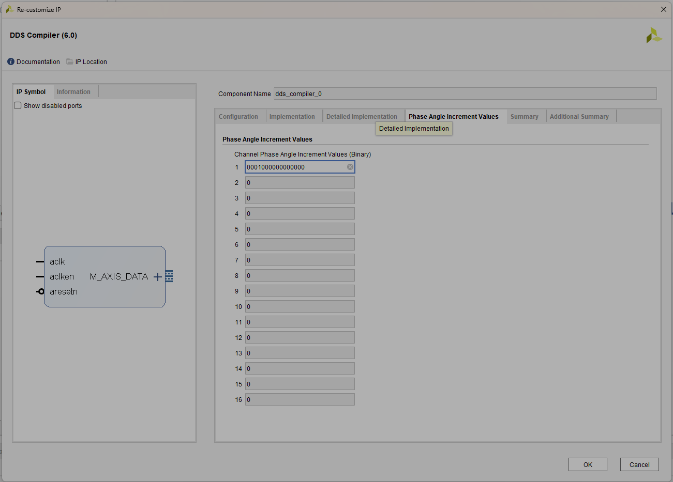Image resolution: width=673 pixels, height=482 pixels.
Task: Click the Xilinx logo in the dialog header
Action: coord(654,35)
